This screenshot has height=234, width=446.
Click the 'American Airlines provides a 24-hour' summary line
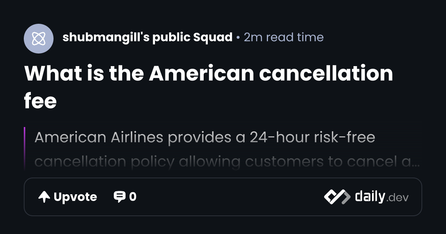tap(205, 137)
